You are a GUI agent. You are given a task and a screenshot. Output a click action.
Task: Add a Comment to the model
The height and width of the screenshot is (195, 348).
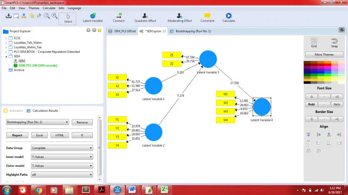click(207, 18)
